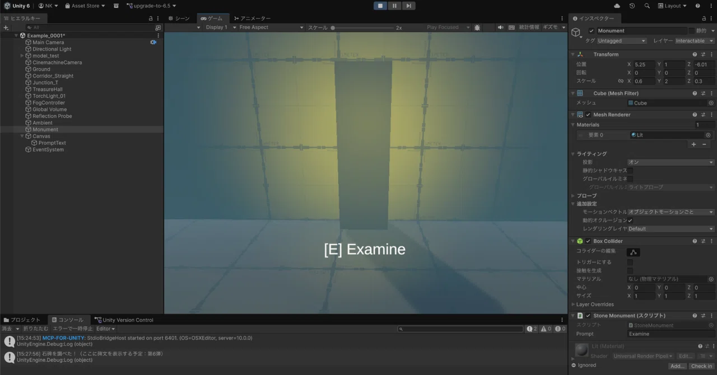Open Transform component help icon
The width and height of the screenshot is (717, 375).
pos(695,54)
